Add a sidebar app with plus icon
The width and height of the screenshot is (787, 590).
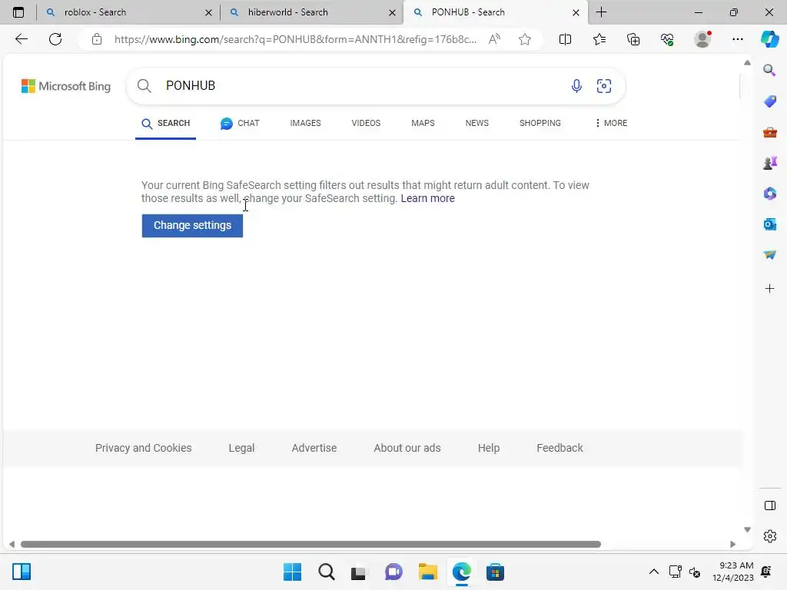point(769,289)
